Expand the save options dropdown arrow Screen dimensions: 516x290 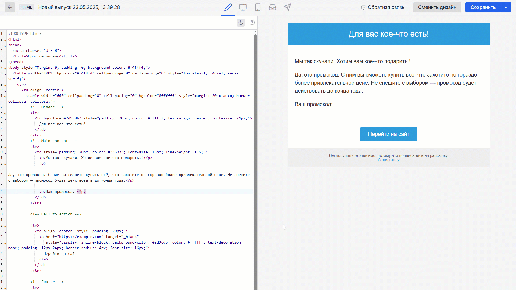tap(506, 7)
